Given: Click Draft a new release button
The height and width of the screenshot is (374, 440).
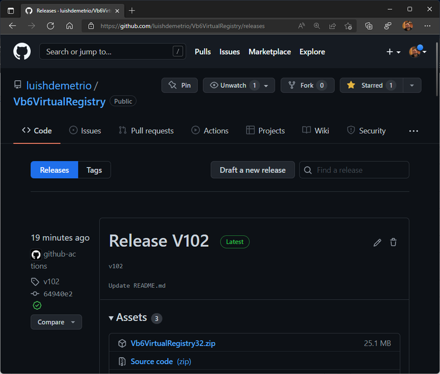Looking at the screenshot, I should click(253, 170).
